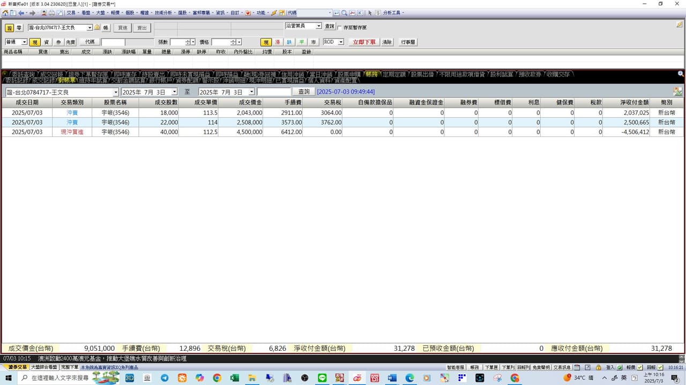Click the blue back arrow icon

click(x=21, y=13)
